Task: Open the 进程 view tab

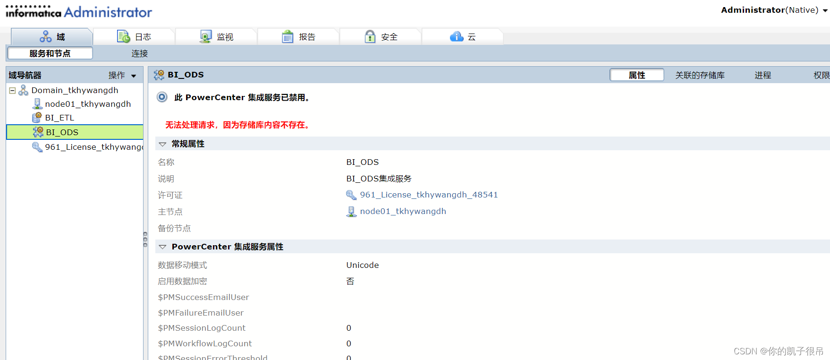Action: [x=763, y=75]
